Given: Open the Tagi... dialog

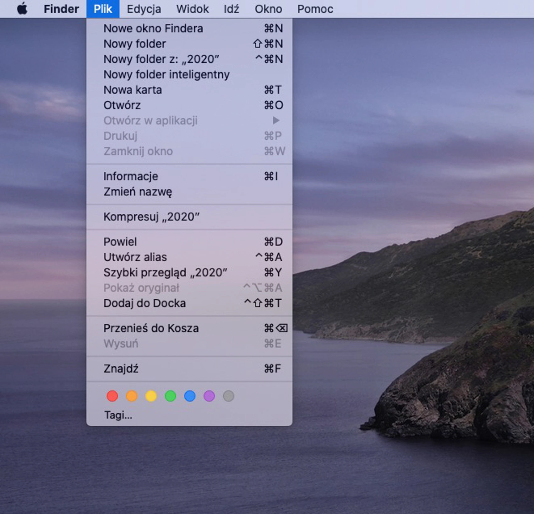Looking at the screenshot, I should 118,415.
